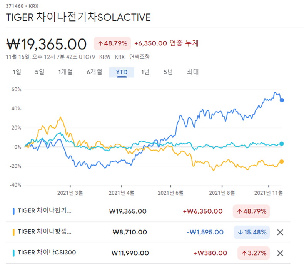The width and height of the screenshot is (304, 266).
Task: Click the 371460 · KRX ticker label
Action: tap(22, 6)
